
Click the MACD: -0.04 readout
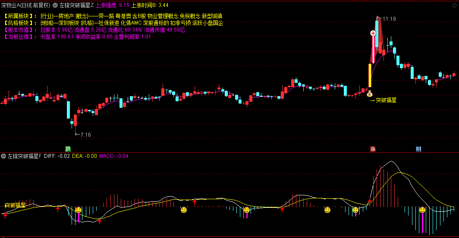point(113,156)
